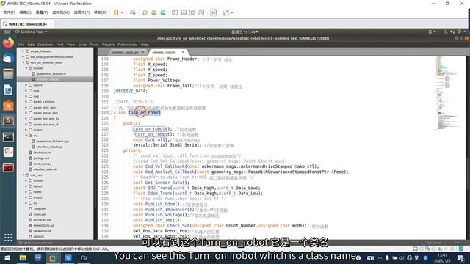The width and height of the screenshot is (470, 264).
Task: Close the wheeltec_robot.h editor tab
Action: click(183, 52)
